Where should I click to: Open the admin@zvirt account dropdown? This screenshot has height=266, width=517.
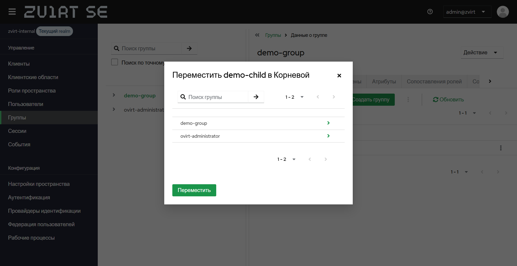pos(467,12)
